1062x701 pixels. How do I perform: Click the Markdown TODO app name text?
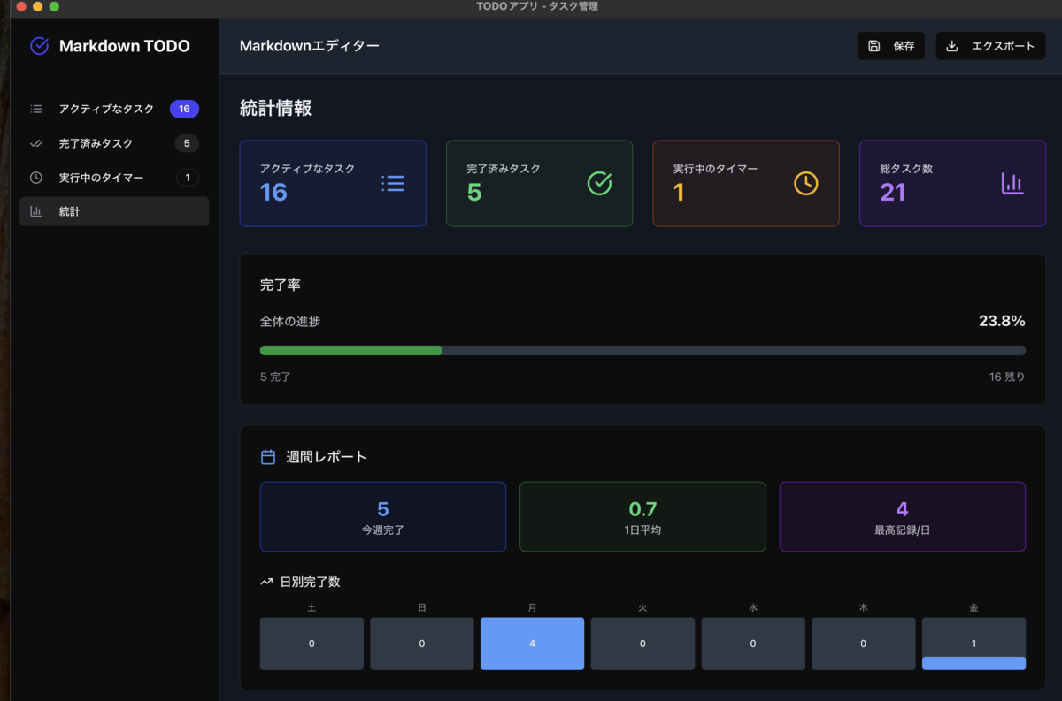(124, 46)
